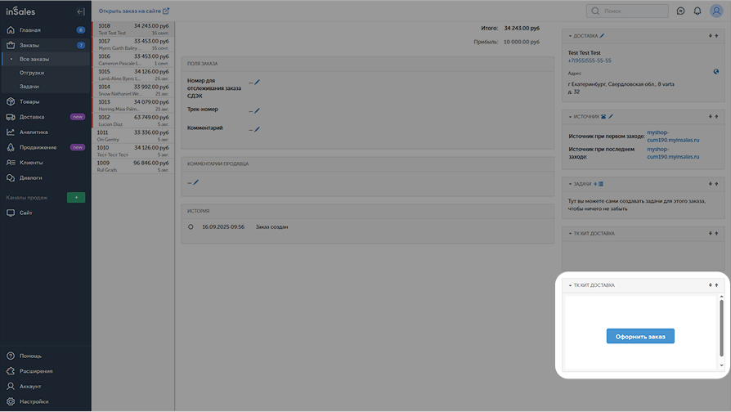
Task: Edit seller comment with the pencil icon
Action: [x=195, y=182]
